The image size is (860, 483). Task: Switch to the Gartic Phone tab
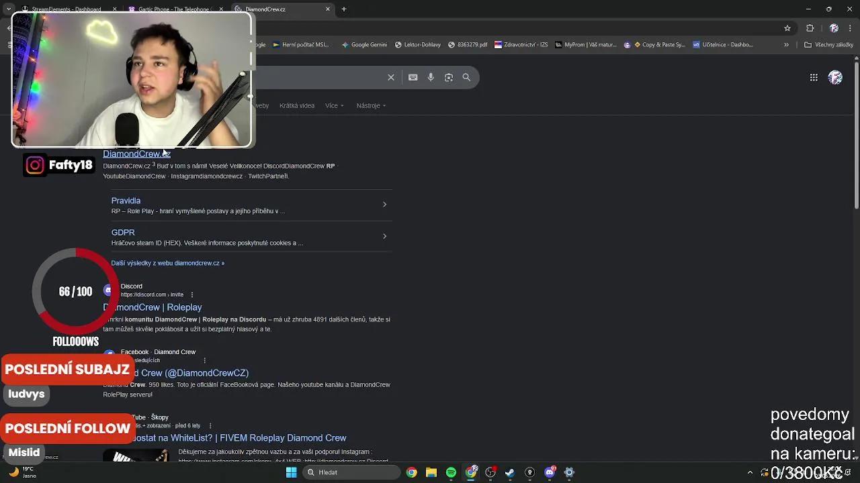(x=176, y=9)
